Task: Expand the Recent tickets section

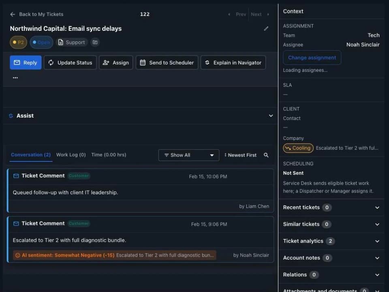Action: coord(331,207)
